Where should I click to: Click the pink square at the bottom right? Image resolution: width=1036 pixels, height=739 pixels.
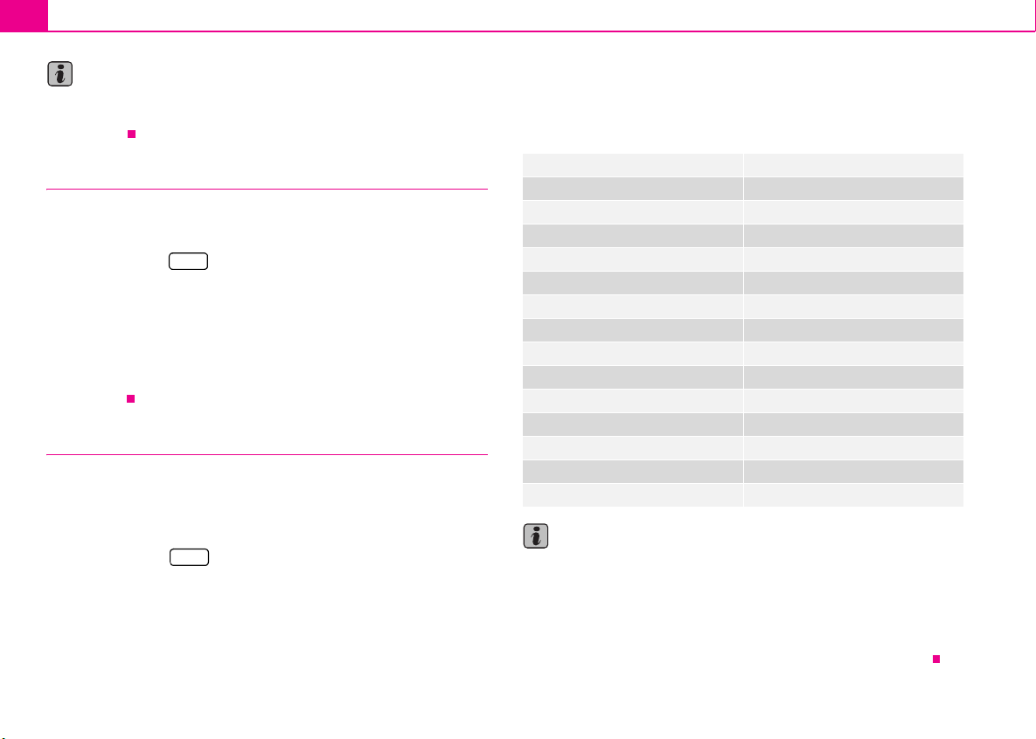[936, 659]
